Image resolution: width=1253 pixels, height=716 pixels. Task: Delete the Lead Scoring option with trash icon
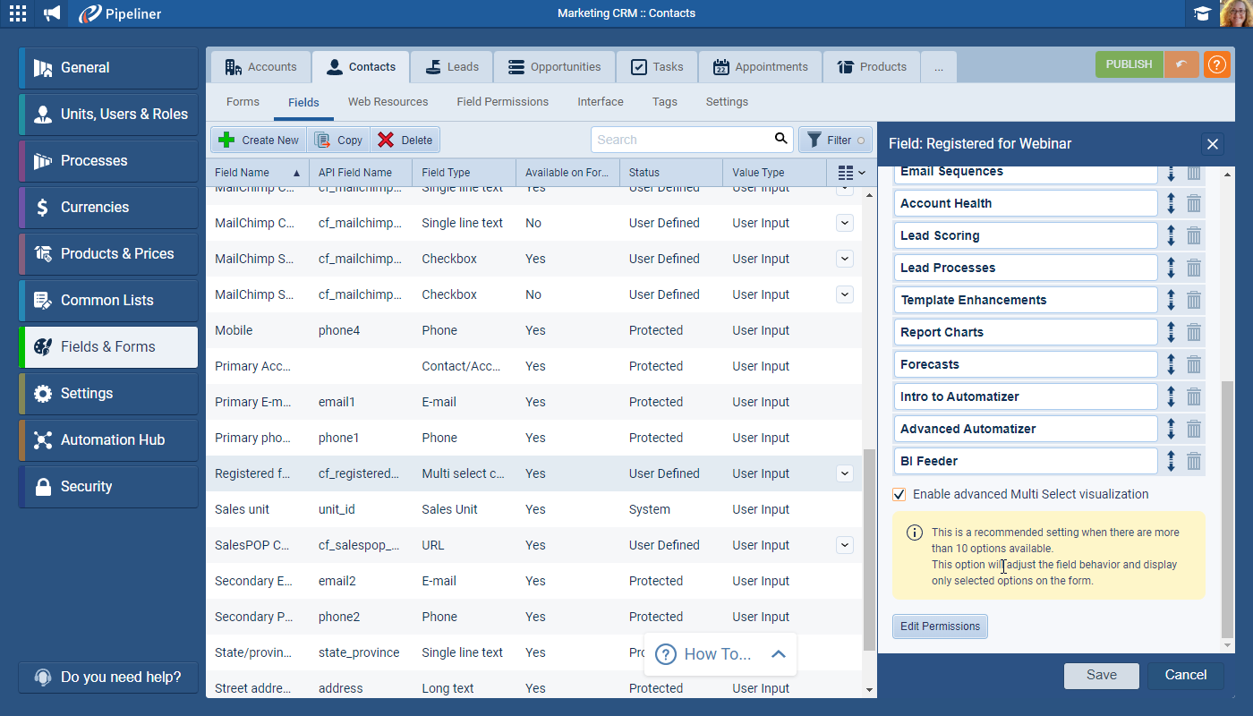[1194, 235]
